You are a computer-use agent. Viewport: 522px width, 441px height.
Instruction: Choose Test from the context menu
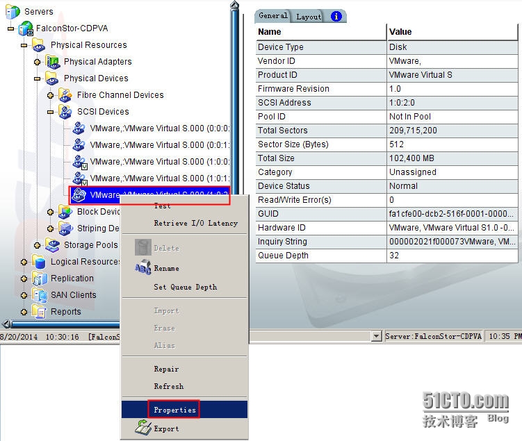pyautogui.click(x=184, y=206)
